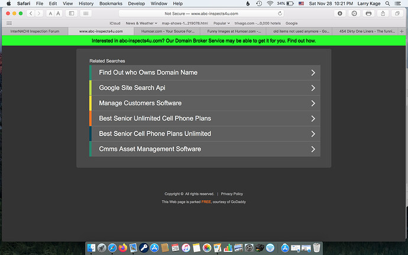Open Notes in the Dock
Image resolution: width=408 pixels, height=255 pixels.
[196, 248]
